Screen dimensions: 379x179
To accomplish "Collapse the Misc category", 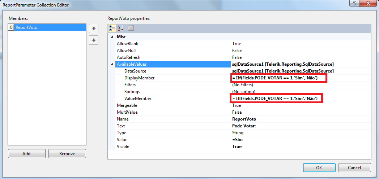I will [x=112, y=37].
